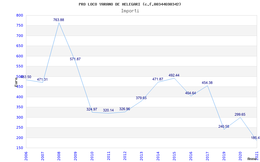The height and width of the screenshot is (162, 260).
Task: Click the 492.44 data label
Action: 174,75
